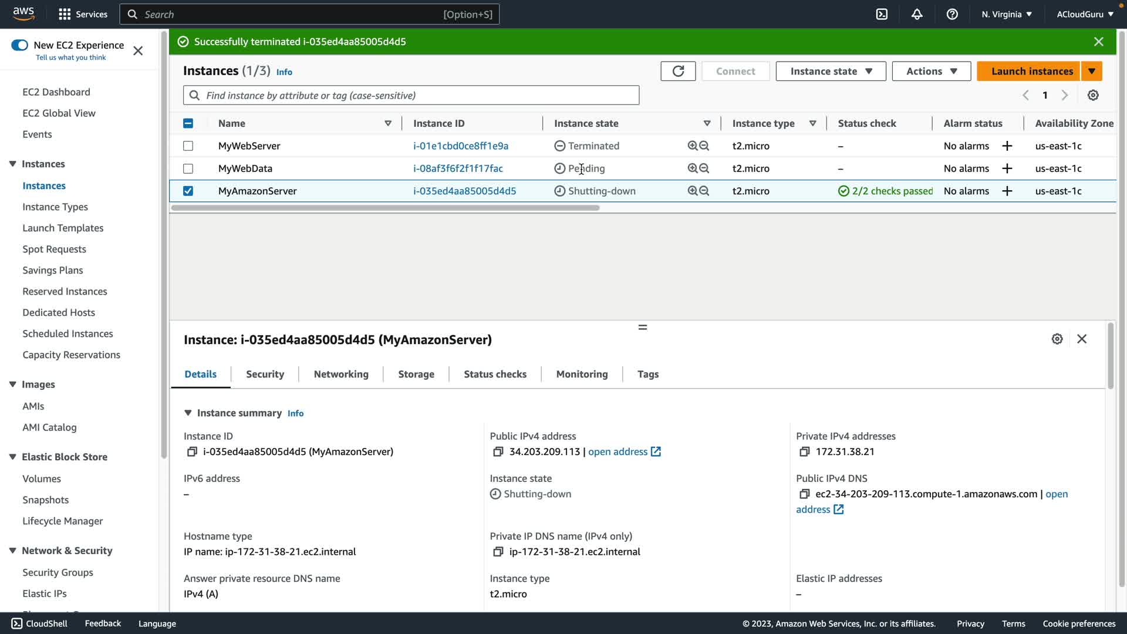Image resolution: width=1127 pixels, height=634 pixels.
Task: Copy private IPv4 address 172.31.38.21 icon
Action: point(805,451)
